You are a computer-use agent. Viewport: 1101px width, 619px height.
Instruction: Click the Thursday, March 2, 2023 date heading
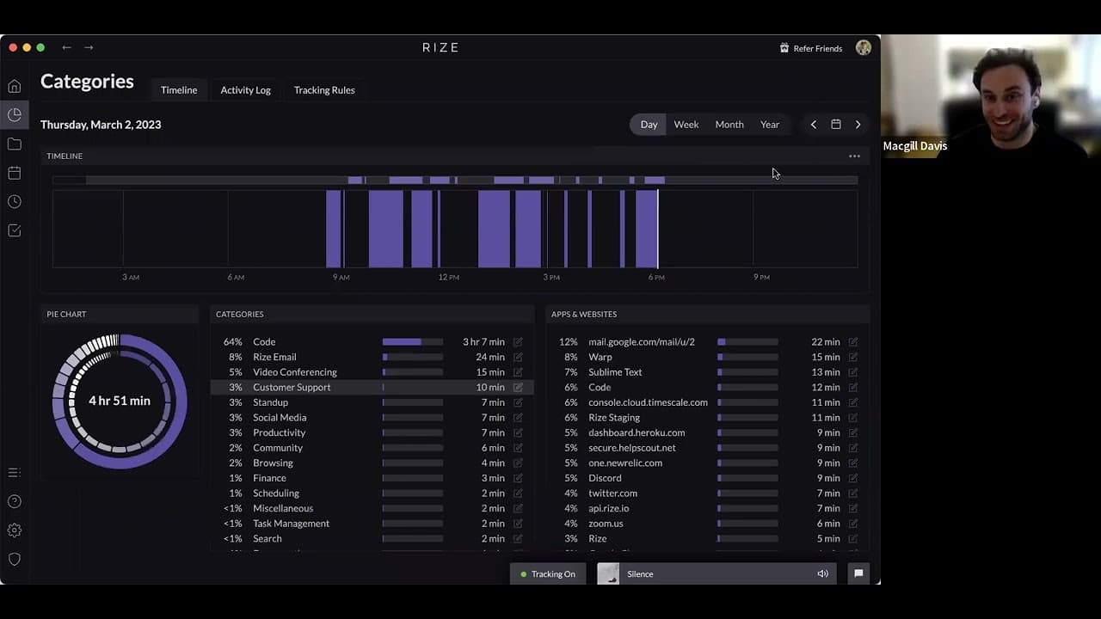click(101, 125)
